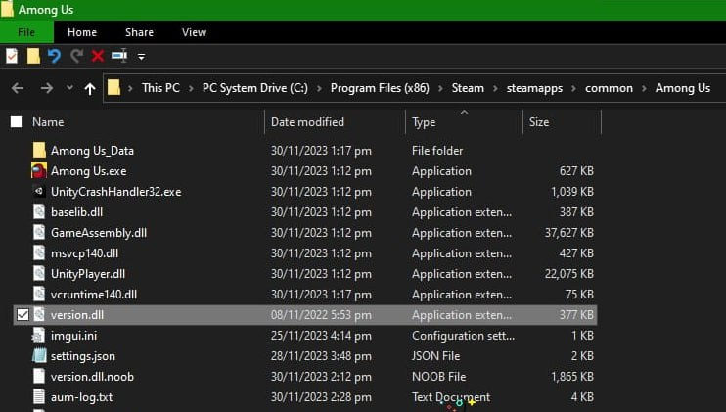Click This PC in the address path
The image size is (726, 412).
160,88
